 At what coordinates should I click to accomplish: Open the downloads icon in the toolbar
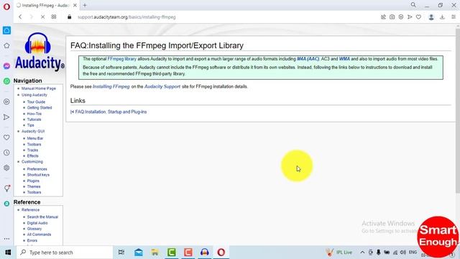pyautogui.click(x=442, y=17)
